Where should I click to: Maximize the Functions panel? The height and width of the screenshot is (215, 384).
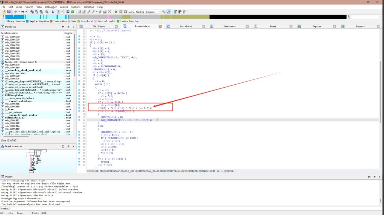point(63,27)
